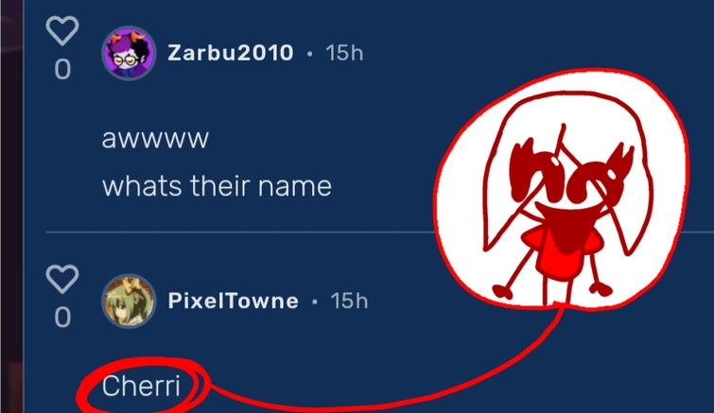Select the circled "Cherri" reply text

click(141, 387)
